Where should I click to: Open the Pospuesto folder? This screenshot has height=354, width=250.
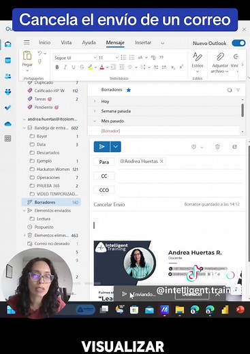pos(44,227)
